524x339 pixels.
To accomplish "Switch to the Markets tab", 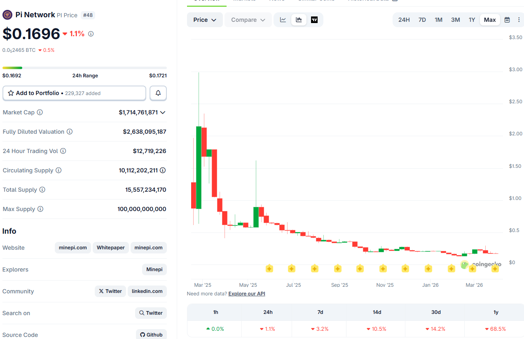I will click(244, 1).
